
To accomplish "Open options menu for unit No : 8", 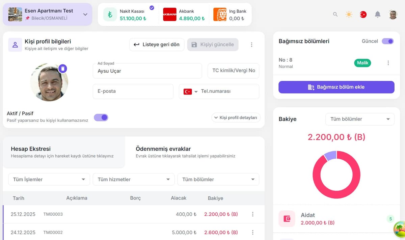I will point(388,63).
